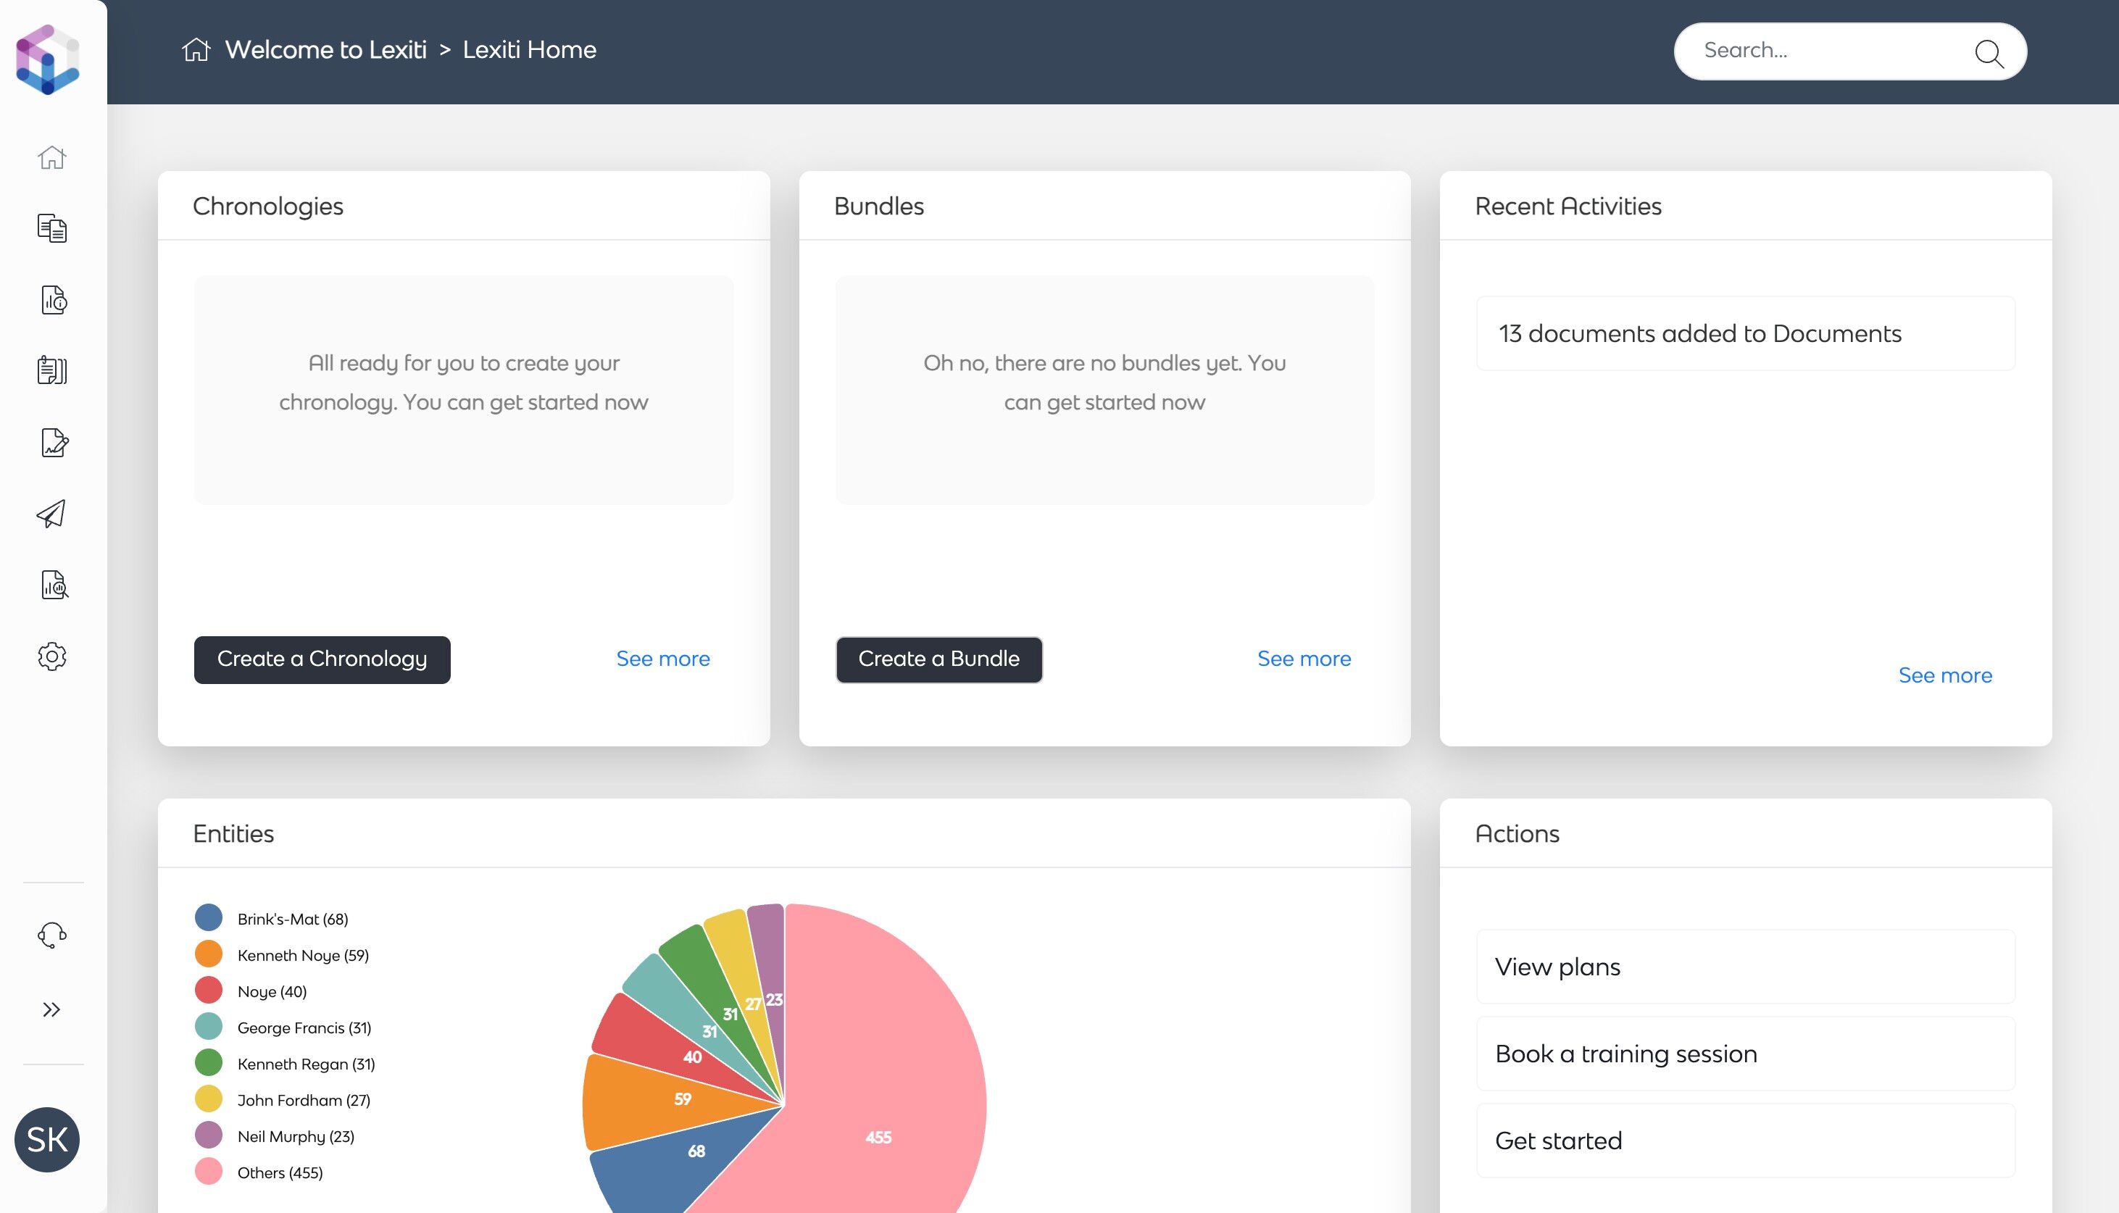The width and height of the screenshot is (2119, 1213).
Task: Expand the sidebar with double chevron
Action: click(x=51, y=1009)
